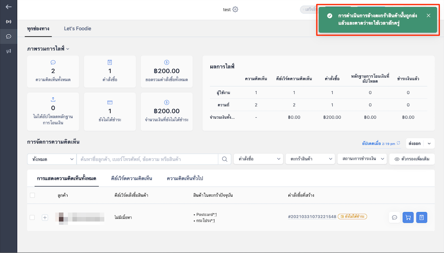This screenshot has width=444, height=253.
Task: Click คำสั่งซื้อที่สร้าง column header
Action: click(301, 195)
